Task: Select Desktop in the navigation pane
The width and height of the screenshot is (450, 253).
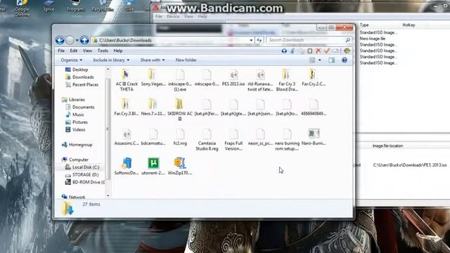Action: (x=77, y=70)
